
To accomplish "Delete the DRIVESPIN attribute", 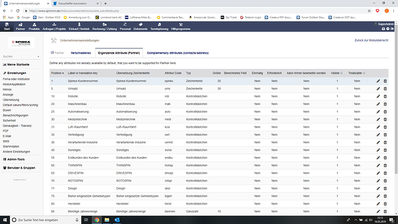I will pos(385,173).
